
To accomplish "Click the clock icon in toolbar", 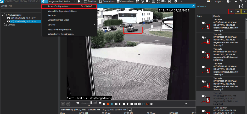I will point(142,2).
